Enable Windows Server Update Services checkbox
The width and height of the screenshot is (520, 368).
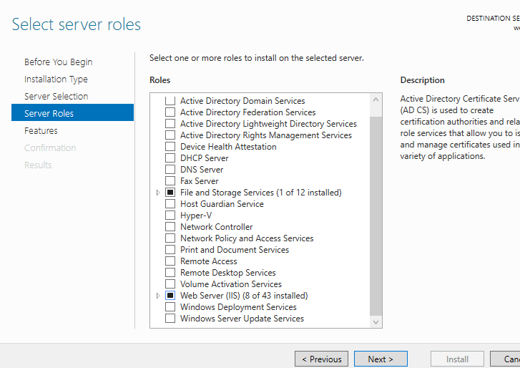point(170,318)
